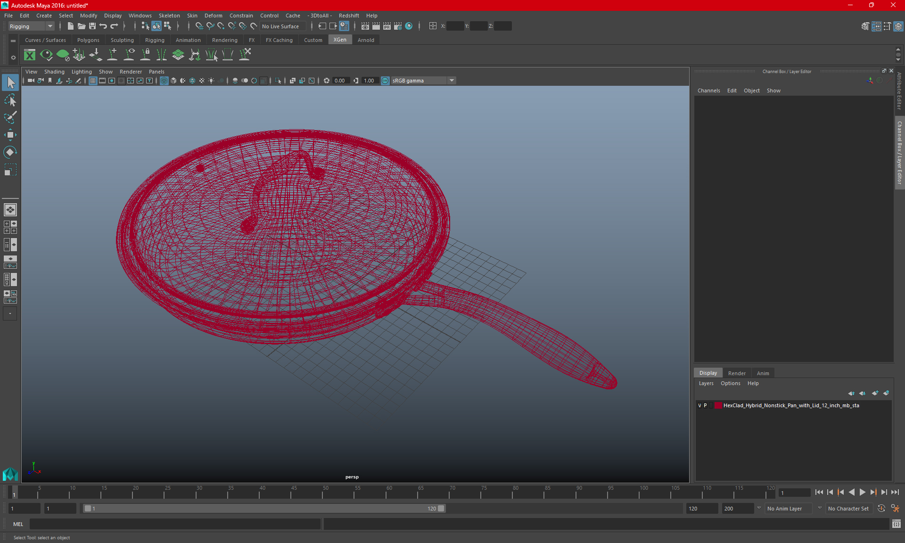Open the sRGB gamma view transform dropdown
The height and width of the screenshot is (543, 905).
pos(423,81)
